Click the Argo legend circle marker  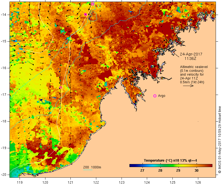click(155, 96)
